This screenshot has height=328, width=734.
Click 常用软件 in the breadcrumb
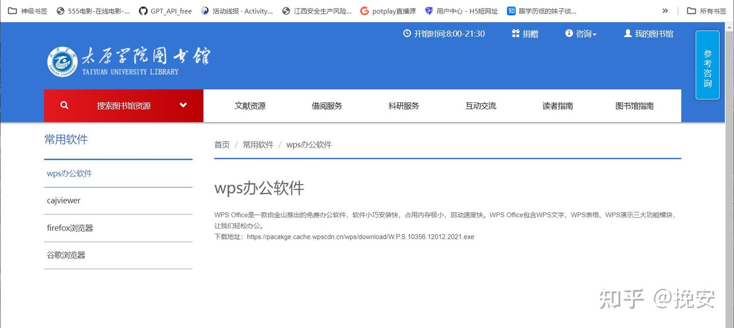coord(258,145)
